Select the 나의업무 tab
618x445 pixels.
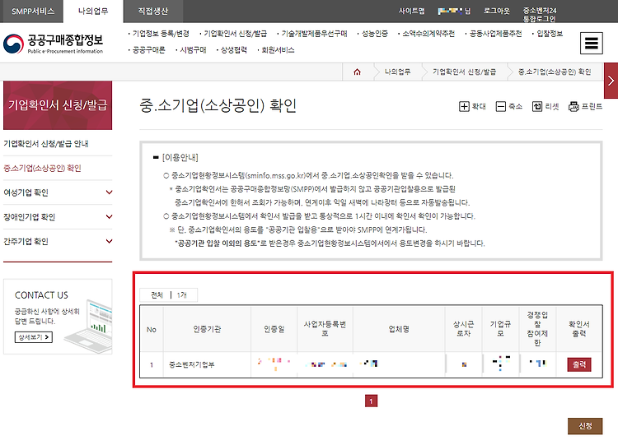pyautogui.click(x=93, y=11)
